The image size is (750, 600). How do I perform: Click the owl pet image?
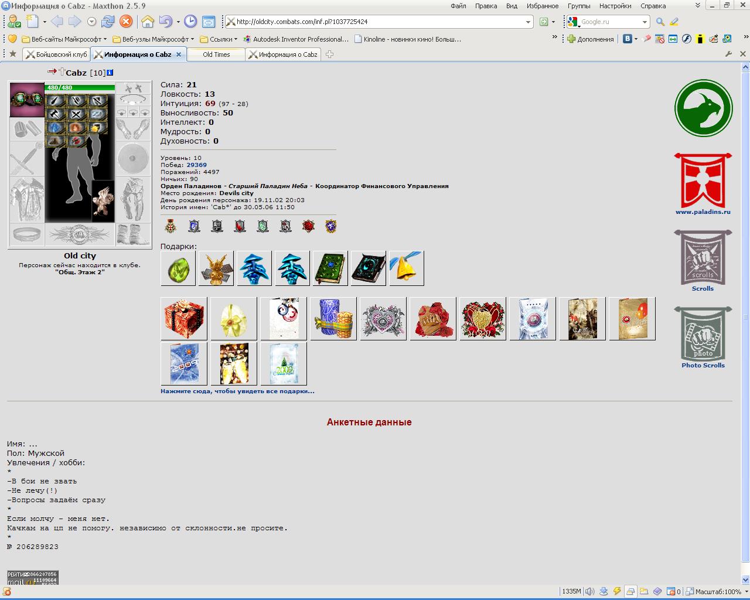pyautogui.click(x=103, y=200)
